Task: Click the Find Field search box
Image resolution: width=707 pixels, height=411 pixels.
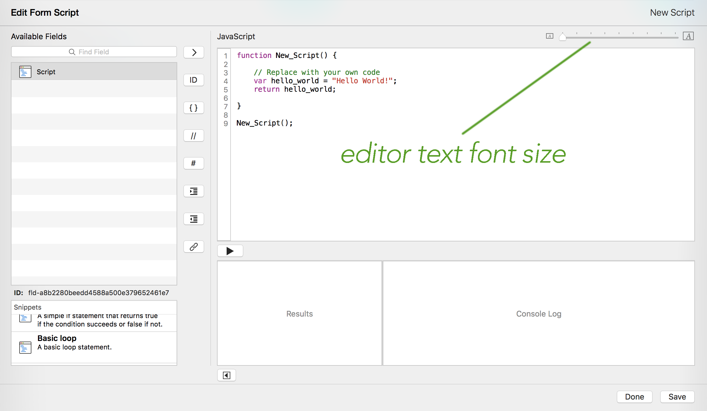Action: click(x=94, y=52)
